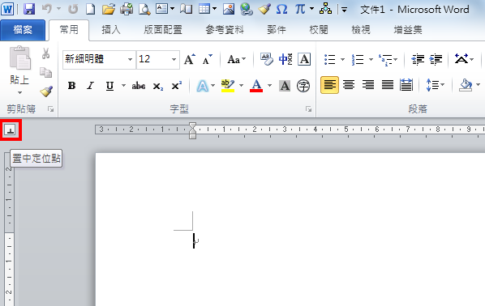The width and height of the screenshot is (485, 306).
Task: Insert hyperlink globe icon
Action: point(247,9)
